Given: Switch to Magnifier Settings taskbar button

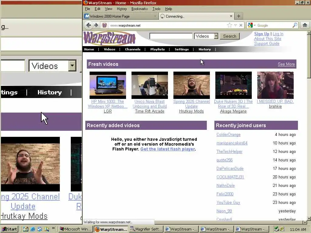Looking at the screenshot, I should click(146, 229).
